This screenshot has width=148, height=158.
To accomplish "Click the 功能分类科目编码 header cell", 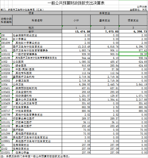I will tap(6, 21).
